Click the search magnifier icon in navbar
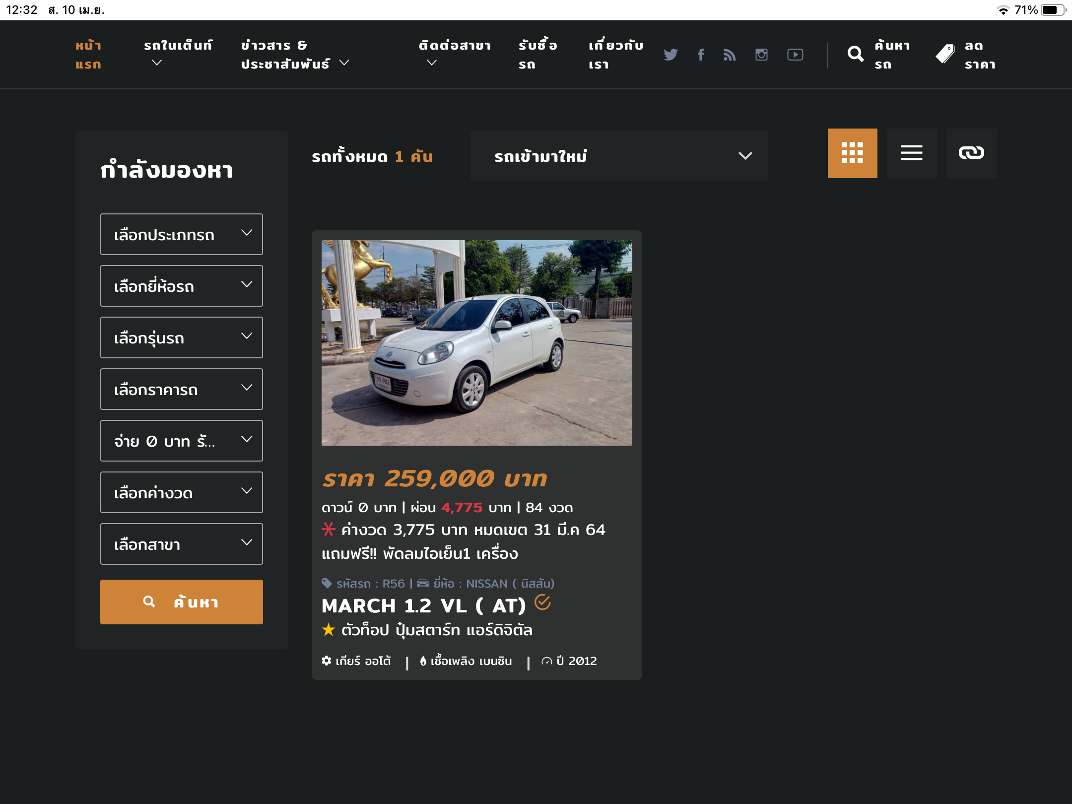This screenshot has width=1072, height=804. [x=855, y=54]
